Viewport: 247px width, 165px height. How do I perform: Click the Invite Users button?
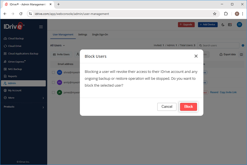pyautogui.click(x=61, y=54)
